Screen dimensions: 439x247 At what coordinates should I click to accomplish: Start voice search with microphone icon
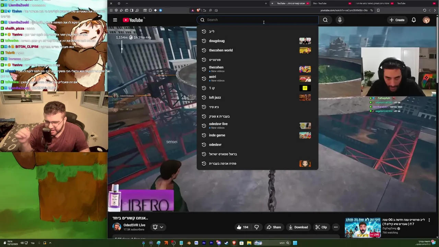(x=340, y=20)
